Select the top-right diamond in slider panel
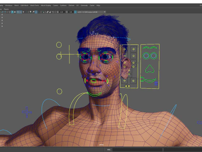The image size is (202, 152). pyautogui.click(x=133, y=49)
